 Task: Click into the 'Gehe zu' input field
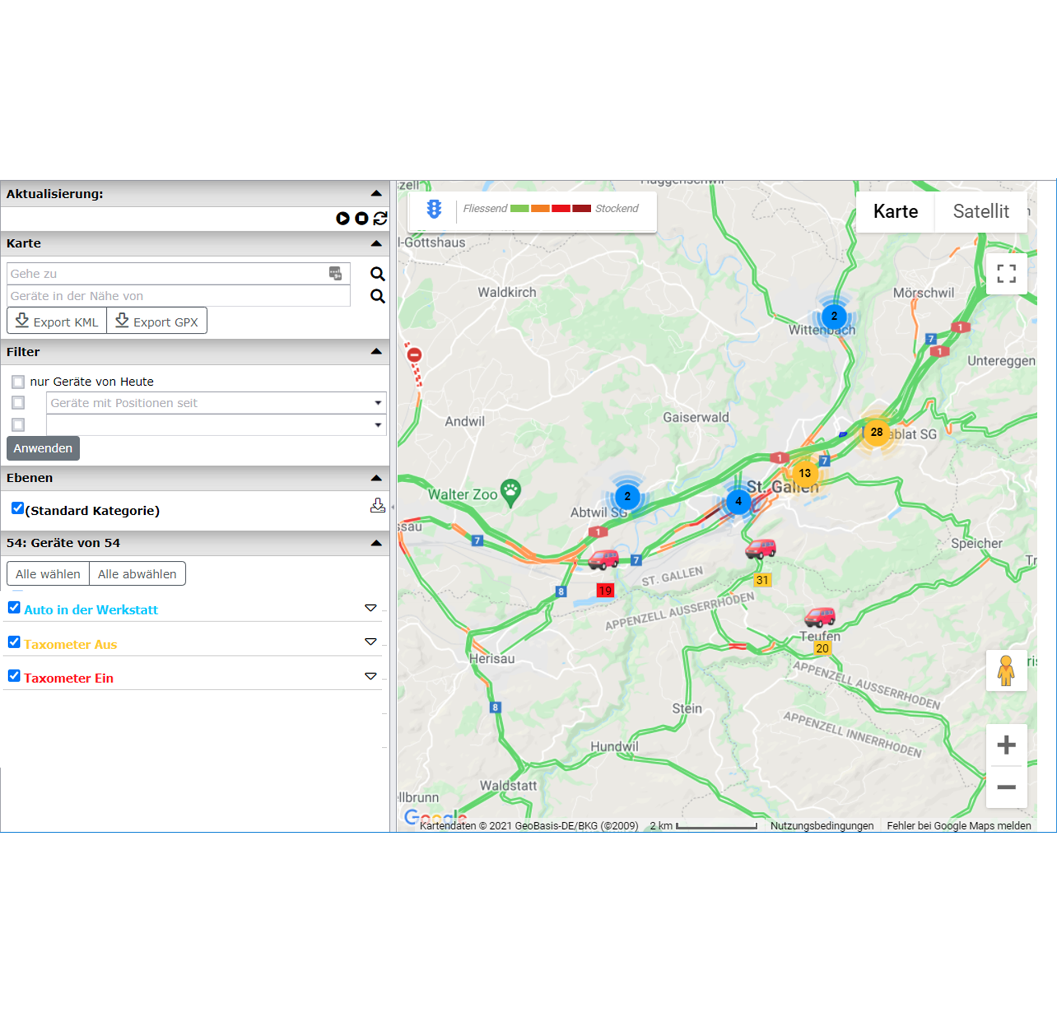tap(178, 274)
